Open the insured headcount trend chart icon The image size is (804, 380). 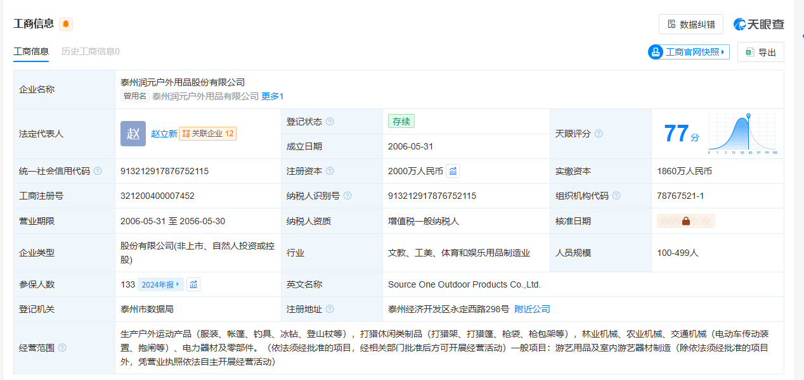(x=193, y=284)
